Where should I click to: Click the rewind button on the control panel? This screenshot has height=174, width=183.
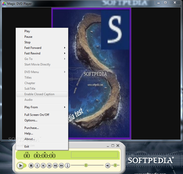click(x=55, y=165)
